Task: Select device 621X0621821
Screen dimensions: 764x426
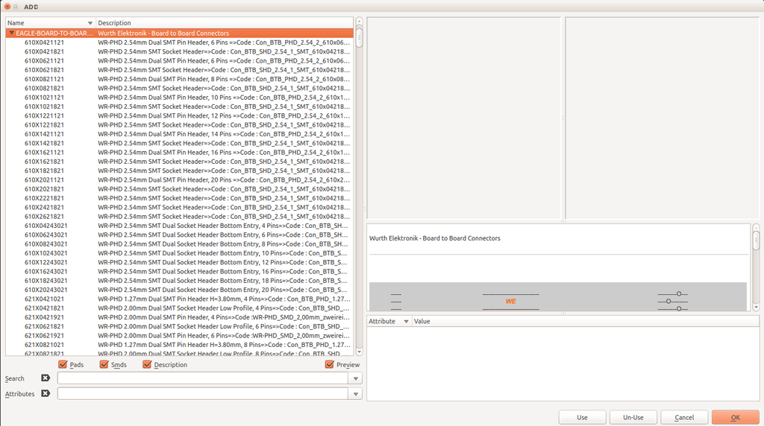Action: tap(179, 326)
